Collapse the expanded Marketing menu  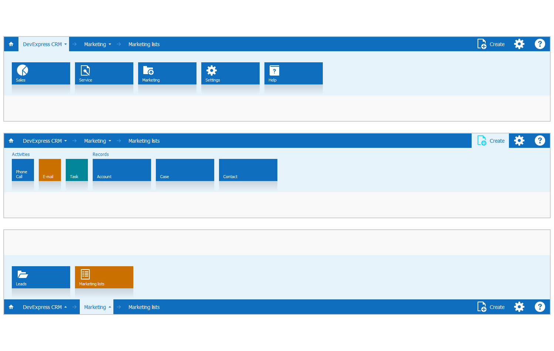[x=96, y=307]
